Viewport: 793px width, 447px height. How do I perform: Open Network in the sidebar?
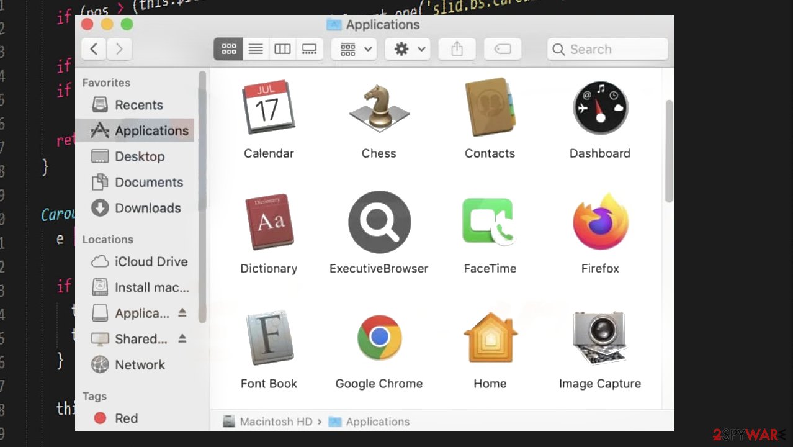tap(135, 365)
